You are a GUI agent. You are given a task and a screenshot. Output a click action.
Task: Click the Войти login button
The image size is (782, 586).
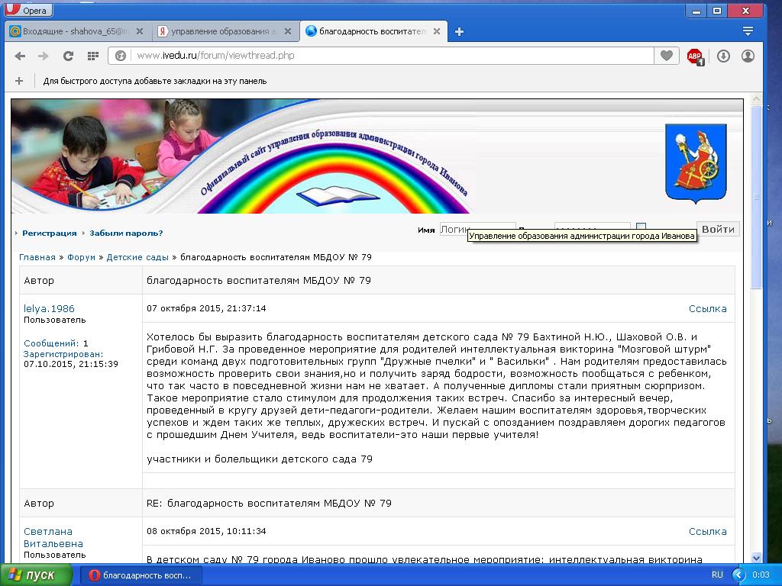tap(718, 229)
